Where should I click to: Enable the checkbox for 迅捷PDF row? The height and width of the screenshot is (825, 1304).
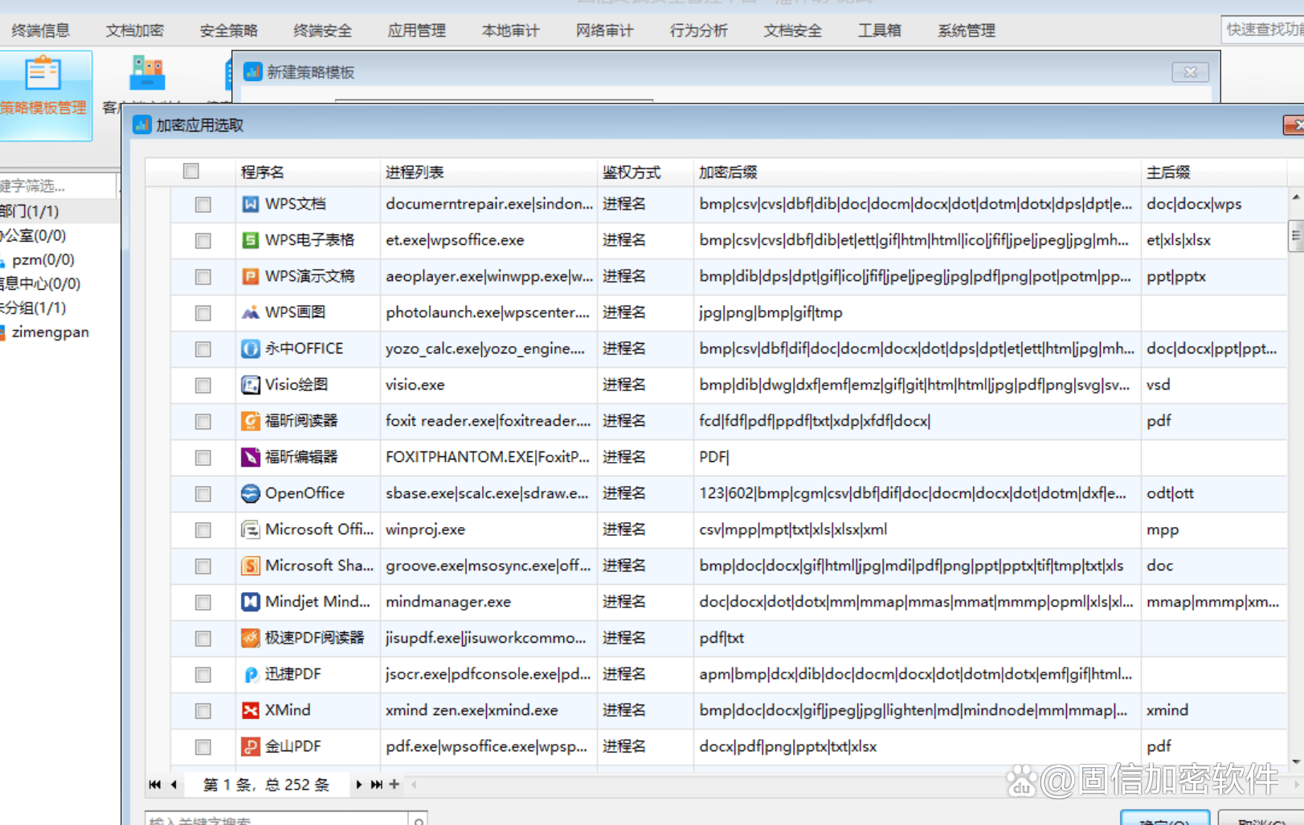click(x=203, y=675)
